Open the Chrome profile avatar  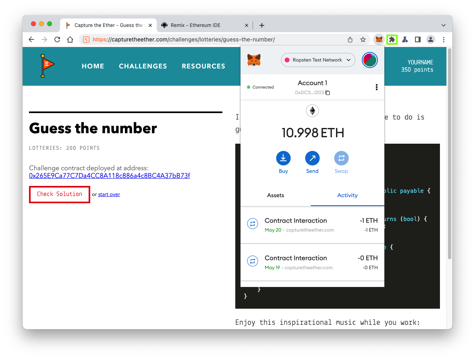(x=430, y=40)
